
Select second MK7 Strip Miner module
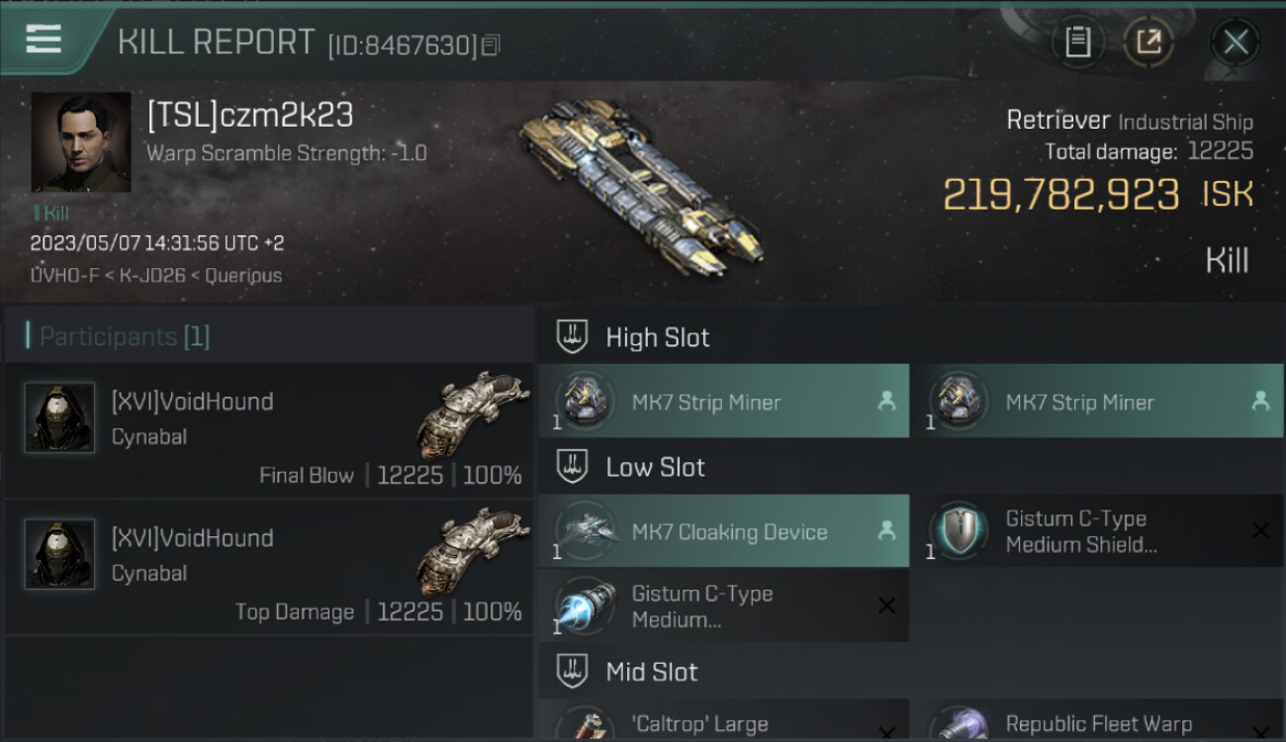pos(1096,401)
